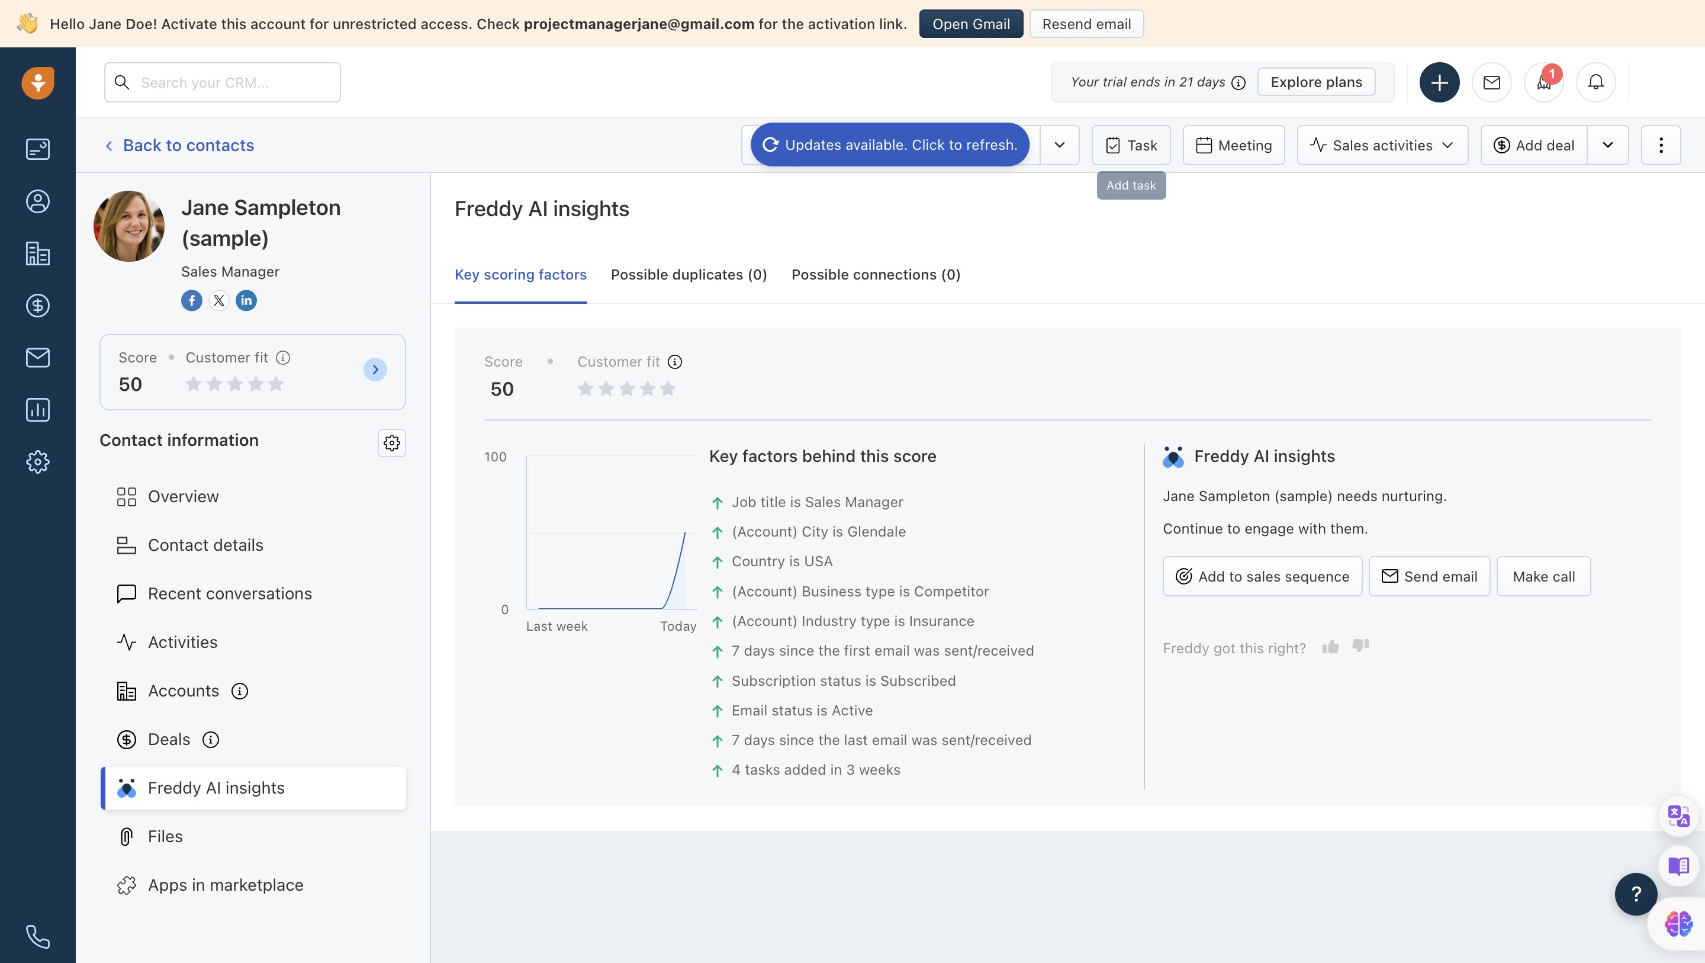Open the LinkedIn profile icon
The height and width of the screenshot is (963, 1705).
[x=246, y=301]
